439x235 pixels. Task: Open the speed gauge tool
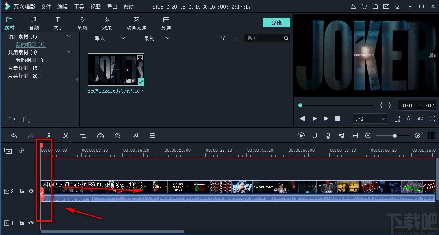tap(100, 136)
